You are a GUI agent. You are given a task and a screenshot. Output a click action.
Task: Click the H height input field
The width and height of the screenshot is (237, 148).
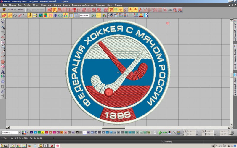point(209,134)
